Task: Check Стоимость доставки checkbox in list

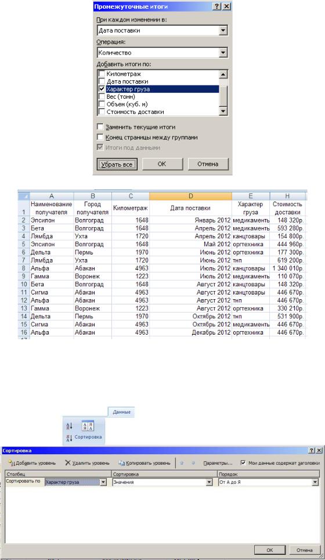Action: (x=102, y=112)
